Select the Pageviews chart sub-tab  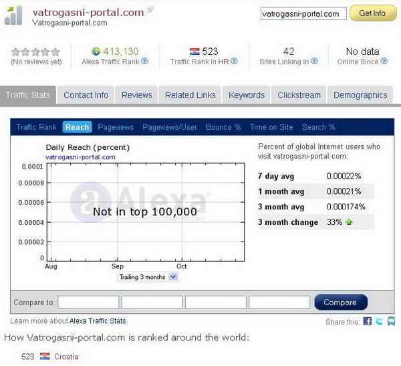click(116, 127)
